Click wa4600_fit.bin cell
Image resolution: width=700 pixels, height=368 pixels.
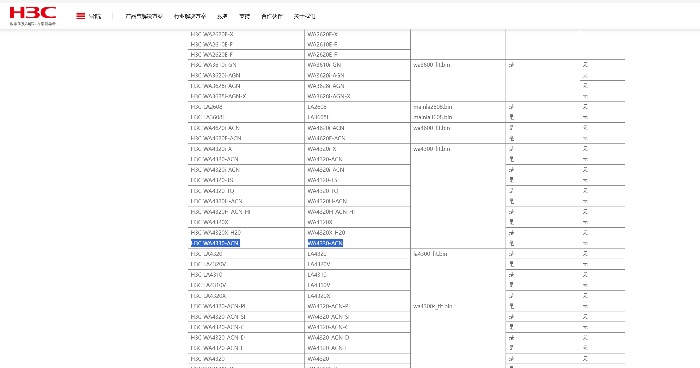click(x=431, y=128)
